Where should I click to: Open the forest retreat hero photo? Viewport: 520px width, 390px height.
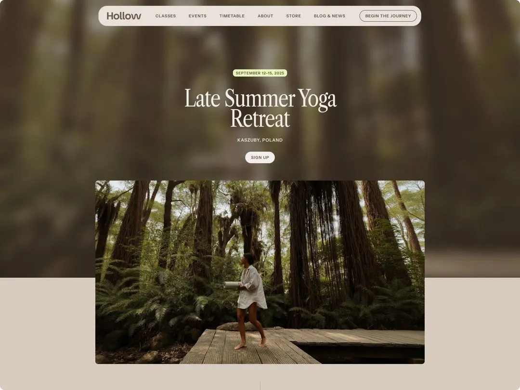tap(260, 272)
